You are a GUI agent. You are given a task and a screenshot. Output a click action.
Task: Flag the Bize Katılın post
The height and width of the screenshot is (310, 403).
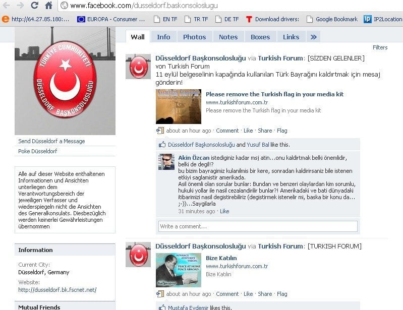pyautogui.click(x=282, y=294)
